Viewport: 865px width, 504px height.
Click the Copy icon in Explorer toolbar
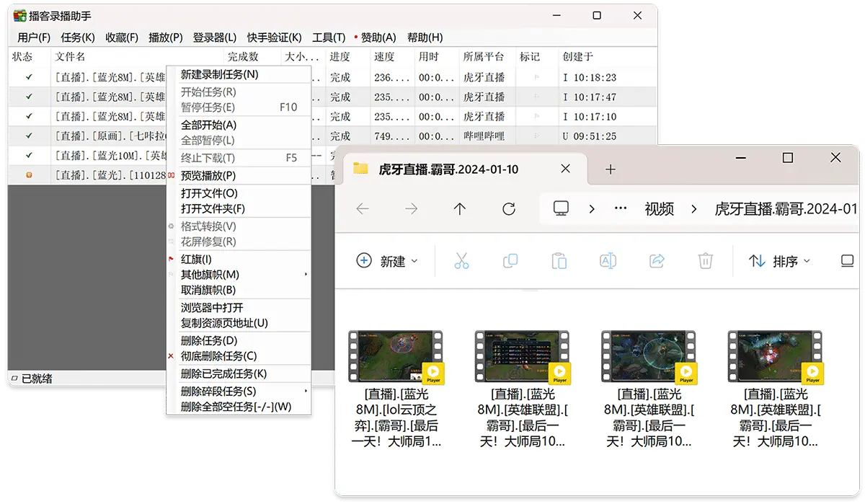pyautogui.click(x=510, y=261)
